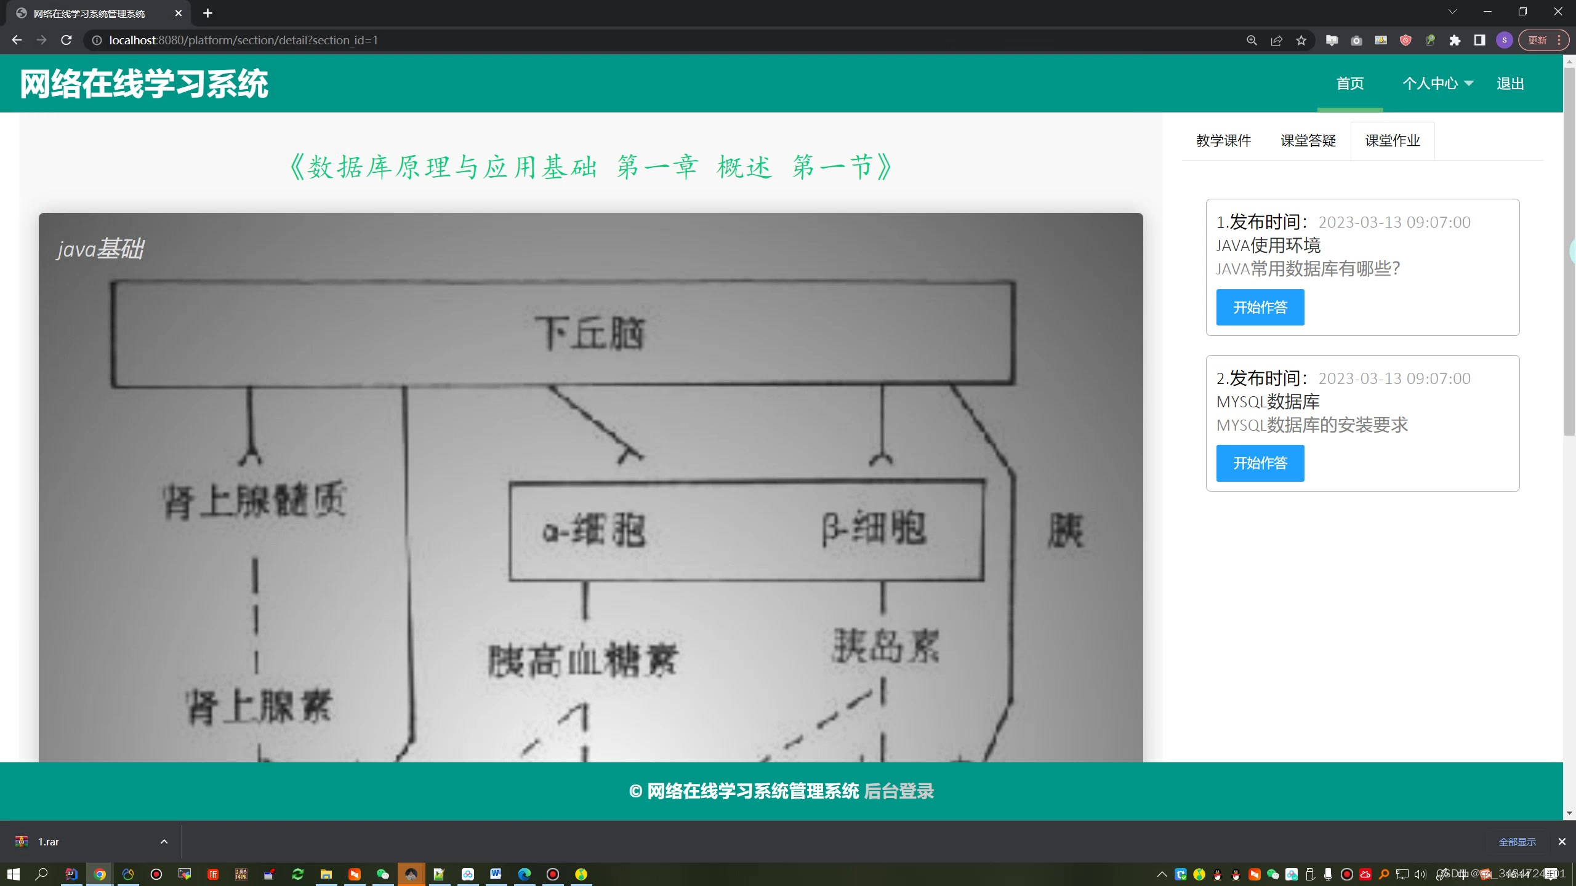Screen dimensions: 1576x886
Task: Open the 后台登录 link in the footer
Action: tap(899, 791)
